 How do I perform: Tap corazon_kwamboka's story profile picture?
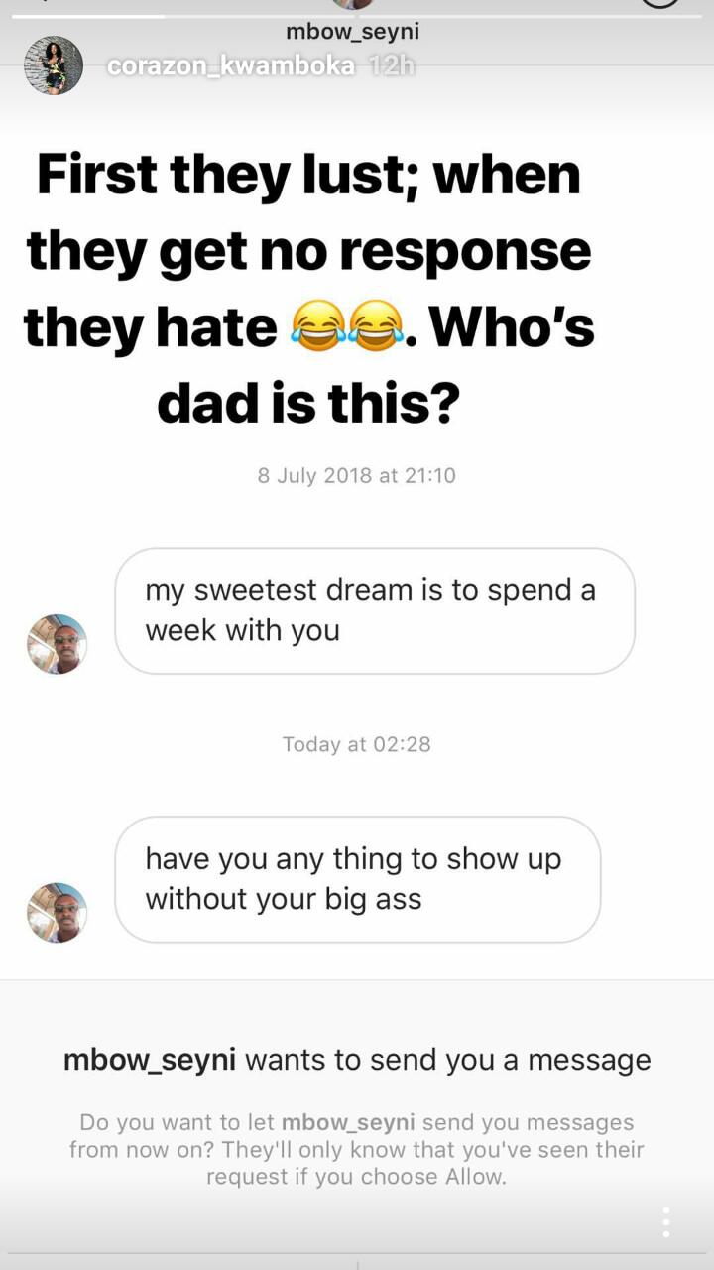pyautogui.click(x=54, y=65)
